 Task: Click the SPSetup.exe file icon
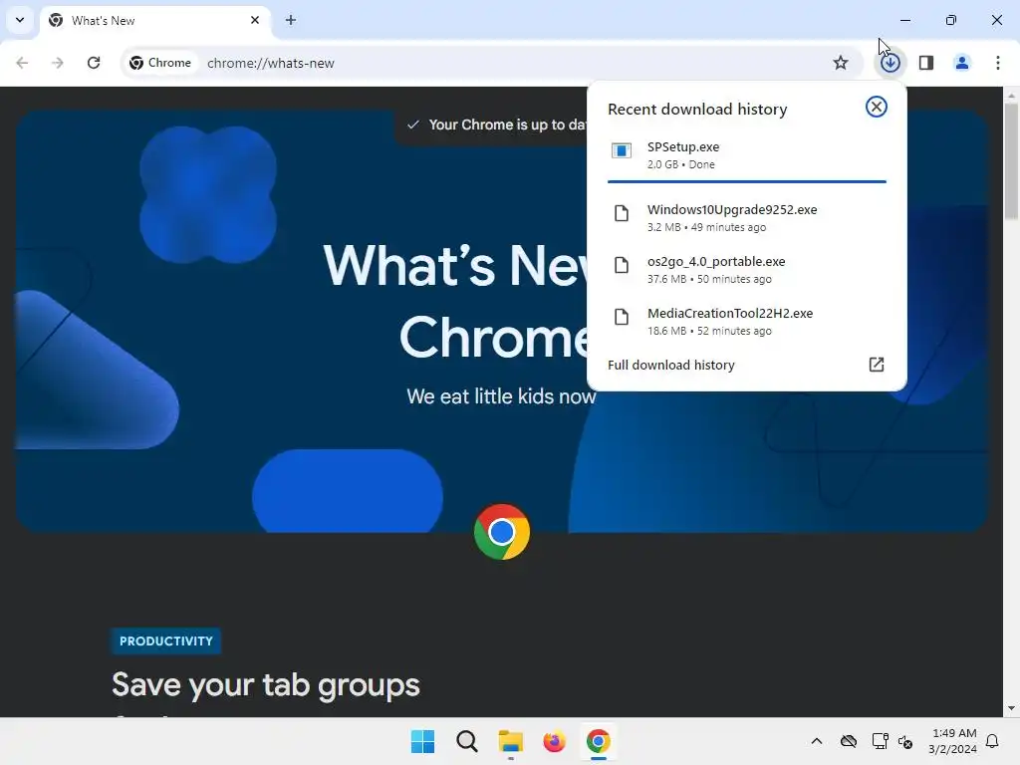[622, 151]
